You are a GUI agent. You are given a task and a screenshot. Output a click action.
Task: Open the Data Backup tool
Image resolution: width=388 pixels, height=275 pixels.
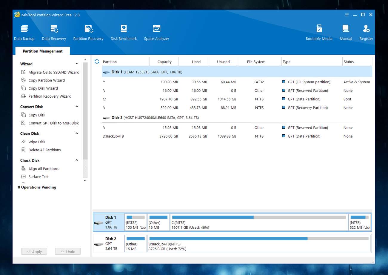point(24,33)
